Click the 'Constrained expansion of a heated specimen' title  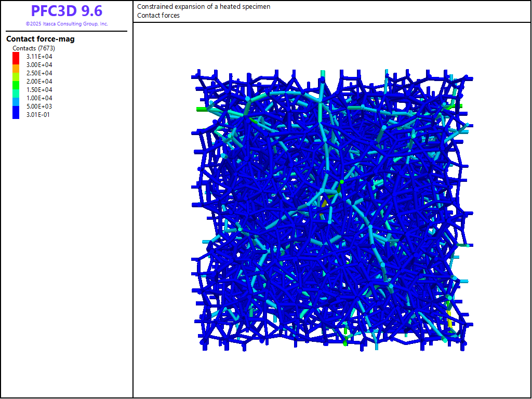[x=204, y=7]
